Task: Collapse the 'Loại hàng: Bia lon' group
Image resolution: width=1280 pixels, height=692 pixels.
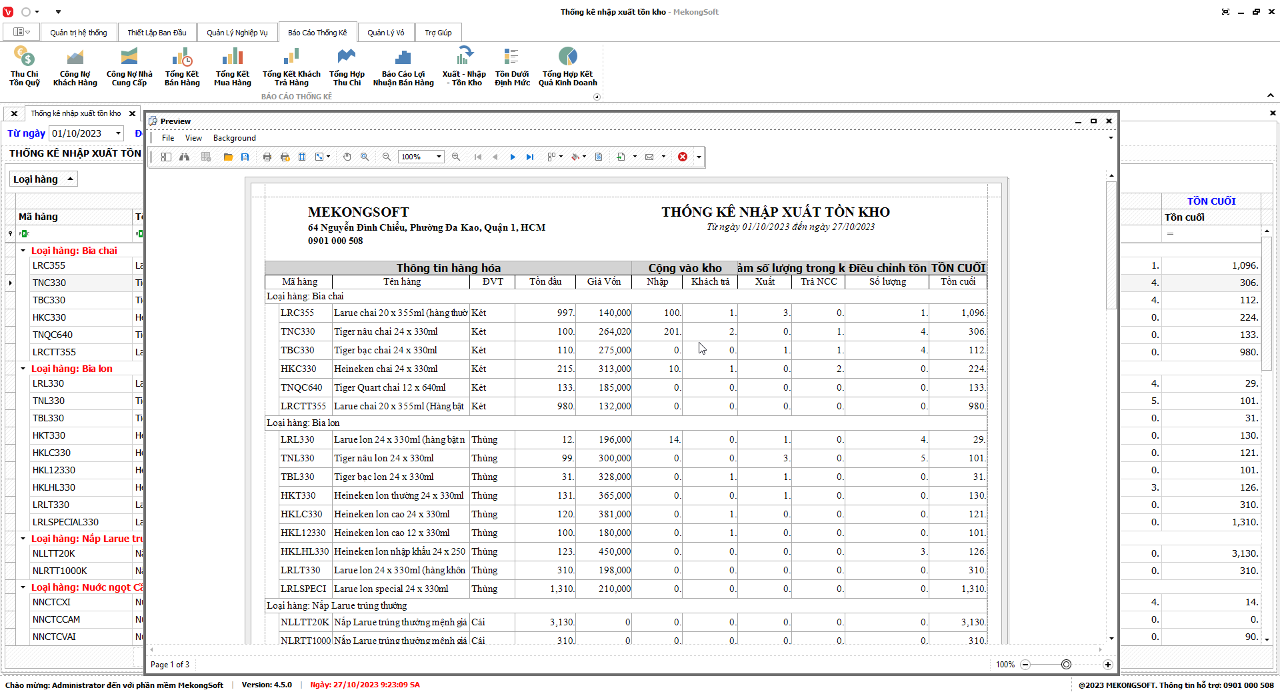Action: (23, 369)
